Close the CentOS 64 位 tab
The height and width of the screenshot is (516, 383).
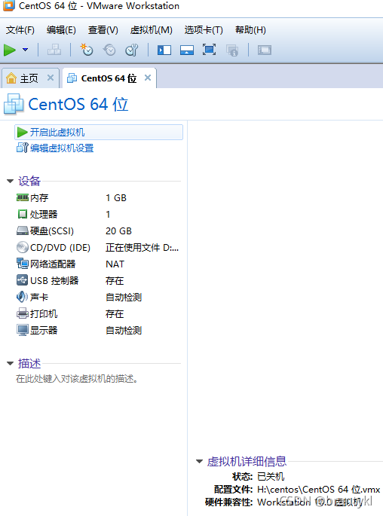point(148,78)
